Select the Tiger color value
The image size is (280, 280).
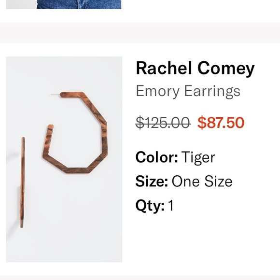[198, 158]
